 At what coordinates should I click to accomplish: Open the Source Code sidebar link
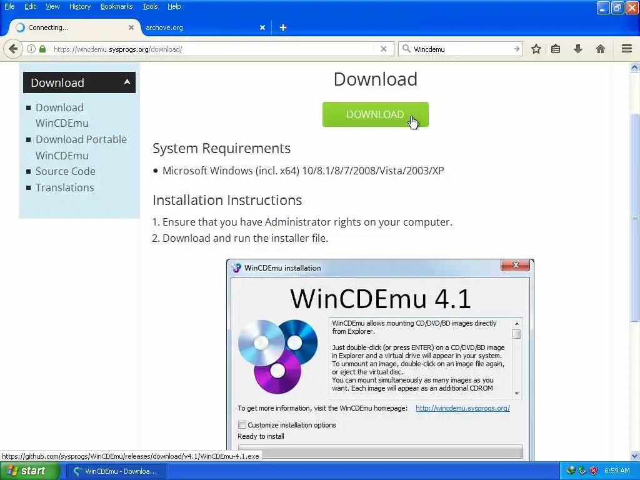click(65, 171)
